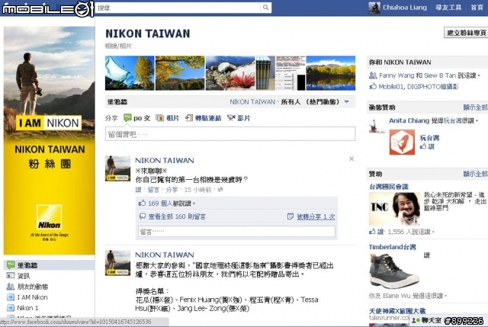Click NIKON TAIWAN avatar on first post

tap(117, 168)
